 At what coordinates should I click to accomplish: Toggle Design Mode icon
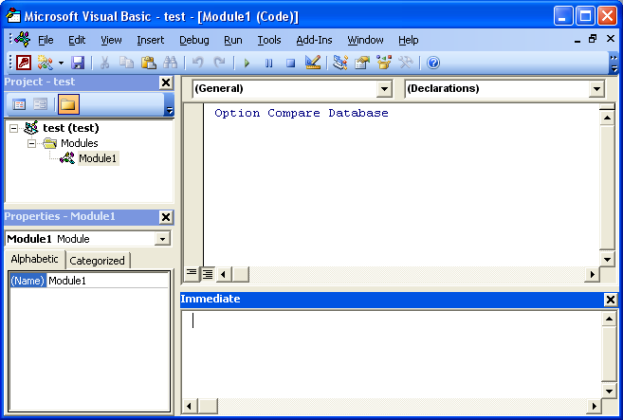pyautogui.click(x=313, y=63)
